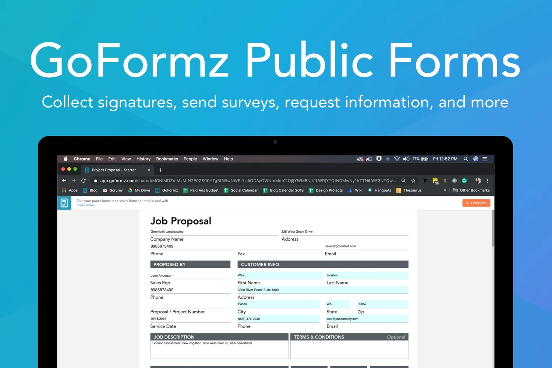Open the Chrome menu in menu bar

[82, 159]
